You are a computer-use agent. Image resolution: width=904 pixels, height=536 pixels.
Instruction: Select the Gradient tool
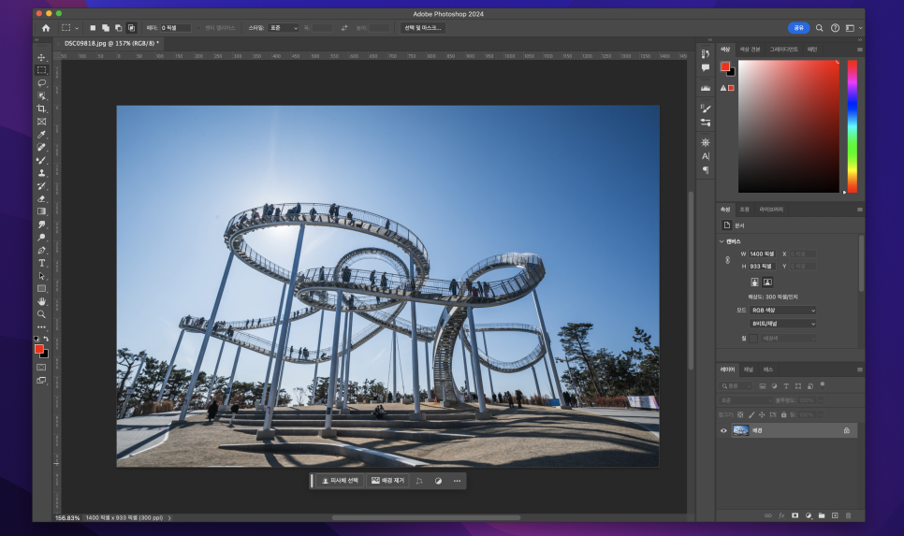coord(41,211)
